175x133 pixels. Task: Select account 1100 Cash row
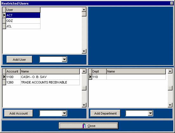(43, 77)
